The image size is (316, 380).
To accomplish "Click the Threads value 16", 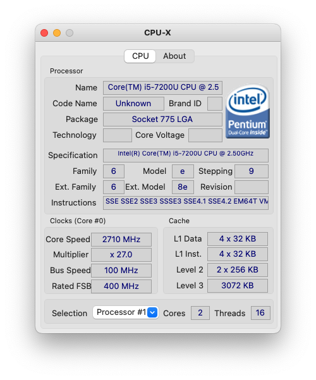I will pyautogui.click(x=260, y=313).
